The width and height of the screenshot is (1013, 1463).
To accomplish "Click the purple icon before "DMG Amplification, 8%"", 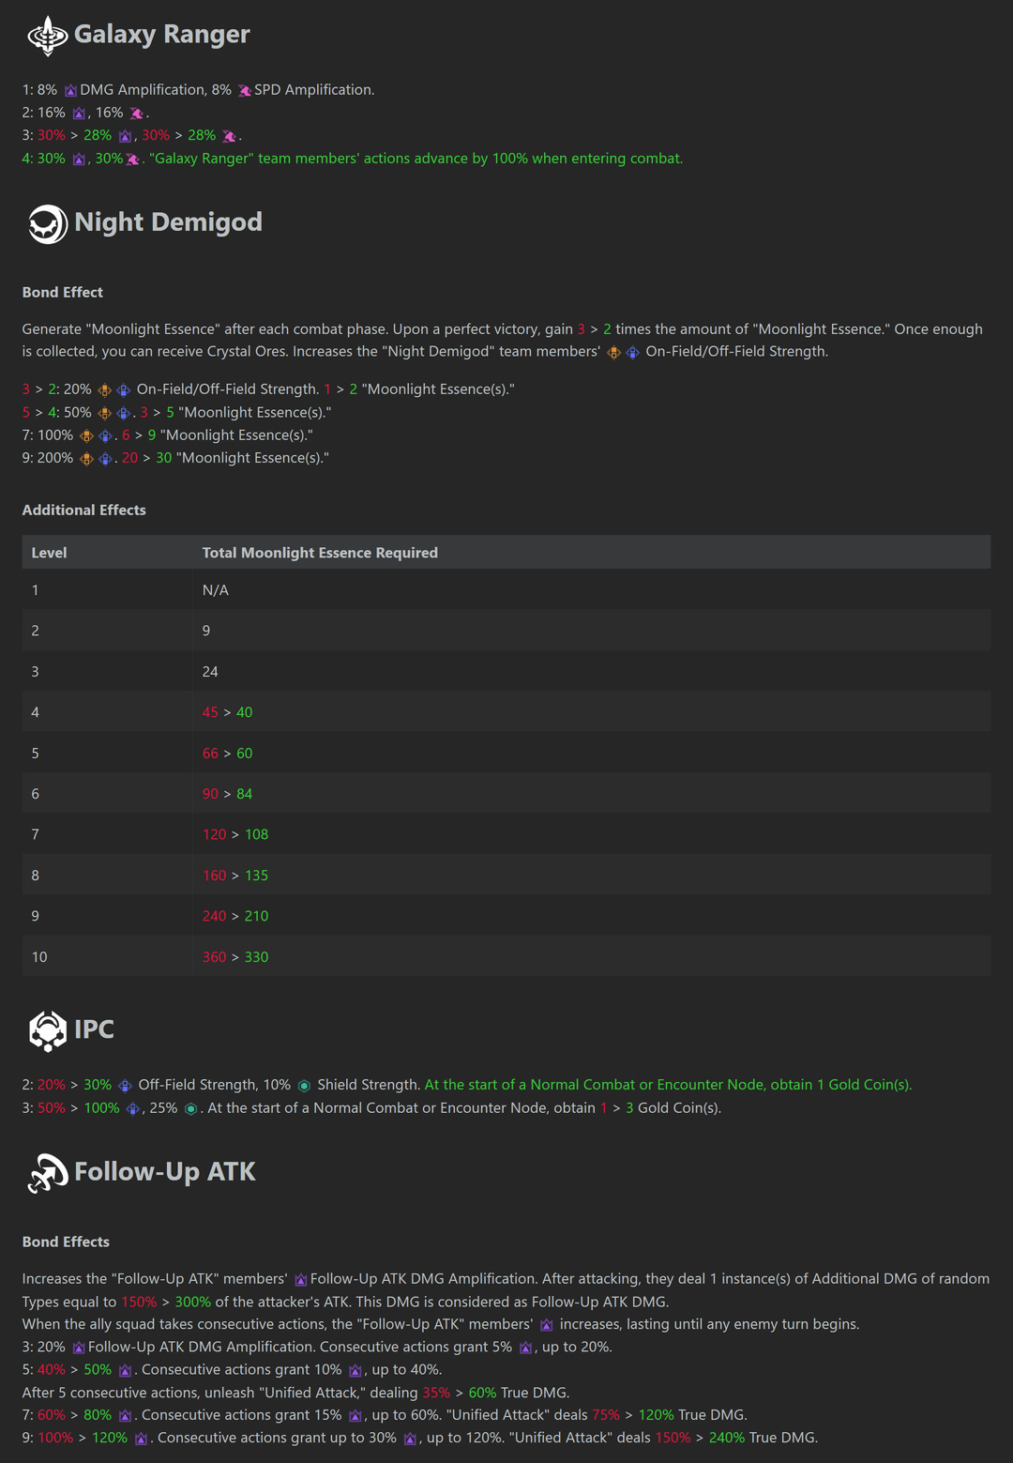I will coord(70,91).
